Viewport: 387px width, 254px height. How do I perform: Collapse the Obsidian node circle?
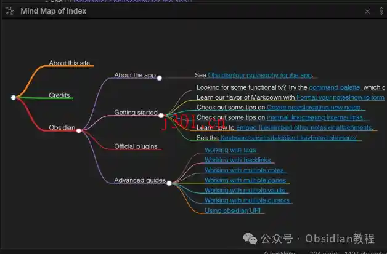(78, 130)
